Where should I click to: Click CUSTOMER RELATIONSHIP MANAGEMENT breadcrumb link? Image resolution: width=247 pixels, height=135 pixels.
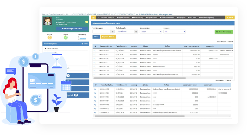click(91, 14)
